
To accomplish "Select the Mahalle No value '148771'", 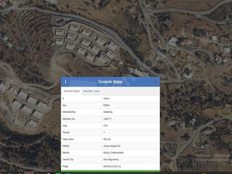I will click(x=107, y=119).
